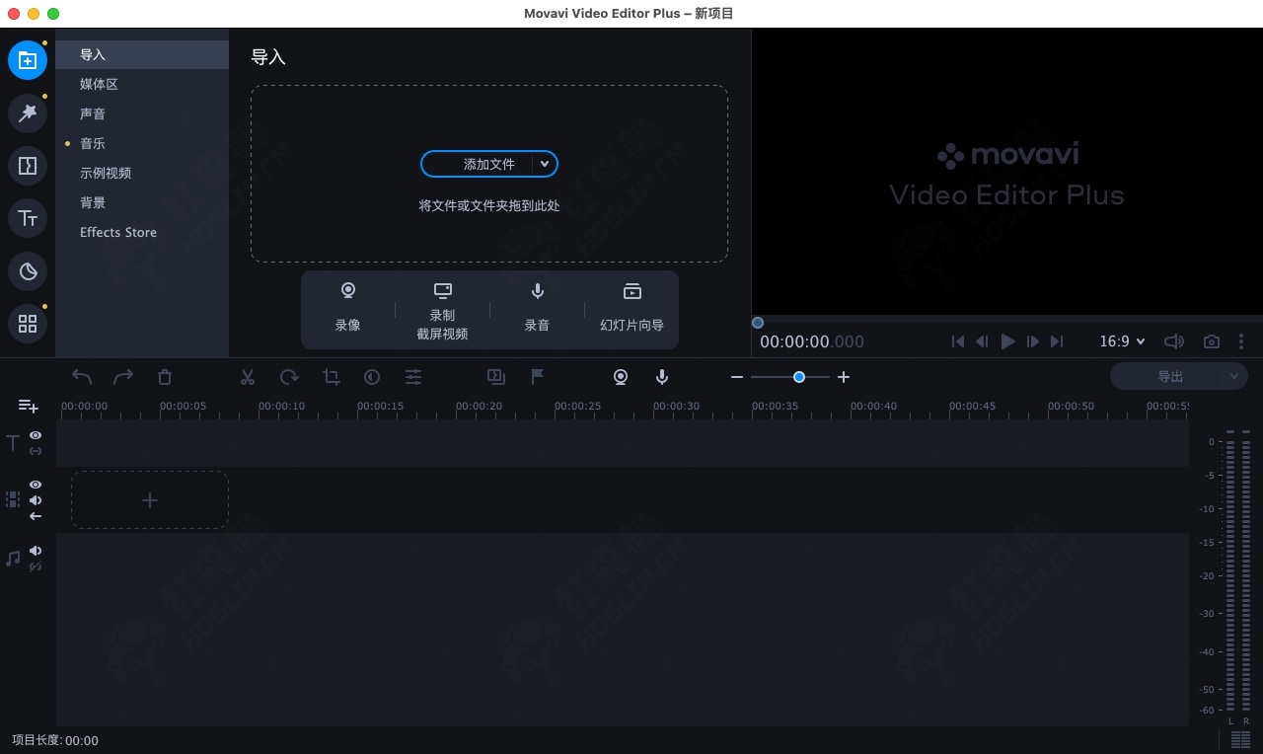Skip to the beginning of the preview
This screenshot has width=1263, height=754.
(x=958, y=341)
